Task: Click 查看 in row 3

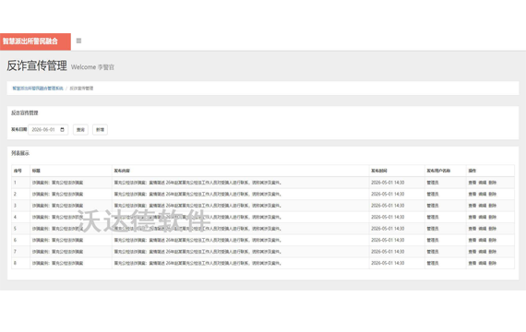Action: point(472,206)
